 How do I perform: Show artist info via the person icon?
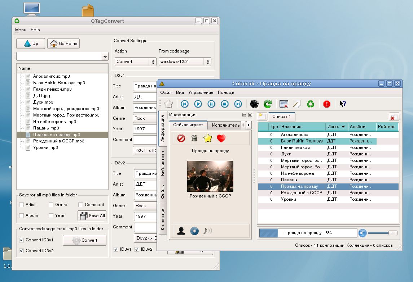pyautogui.click(x=181, y=231)
